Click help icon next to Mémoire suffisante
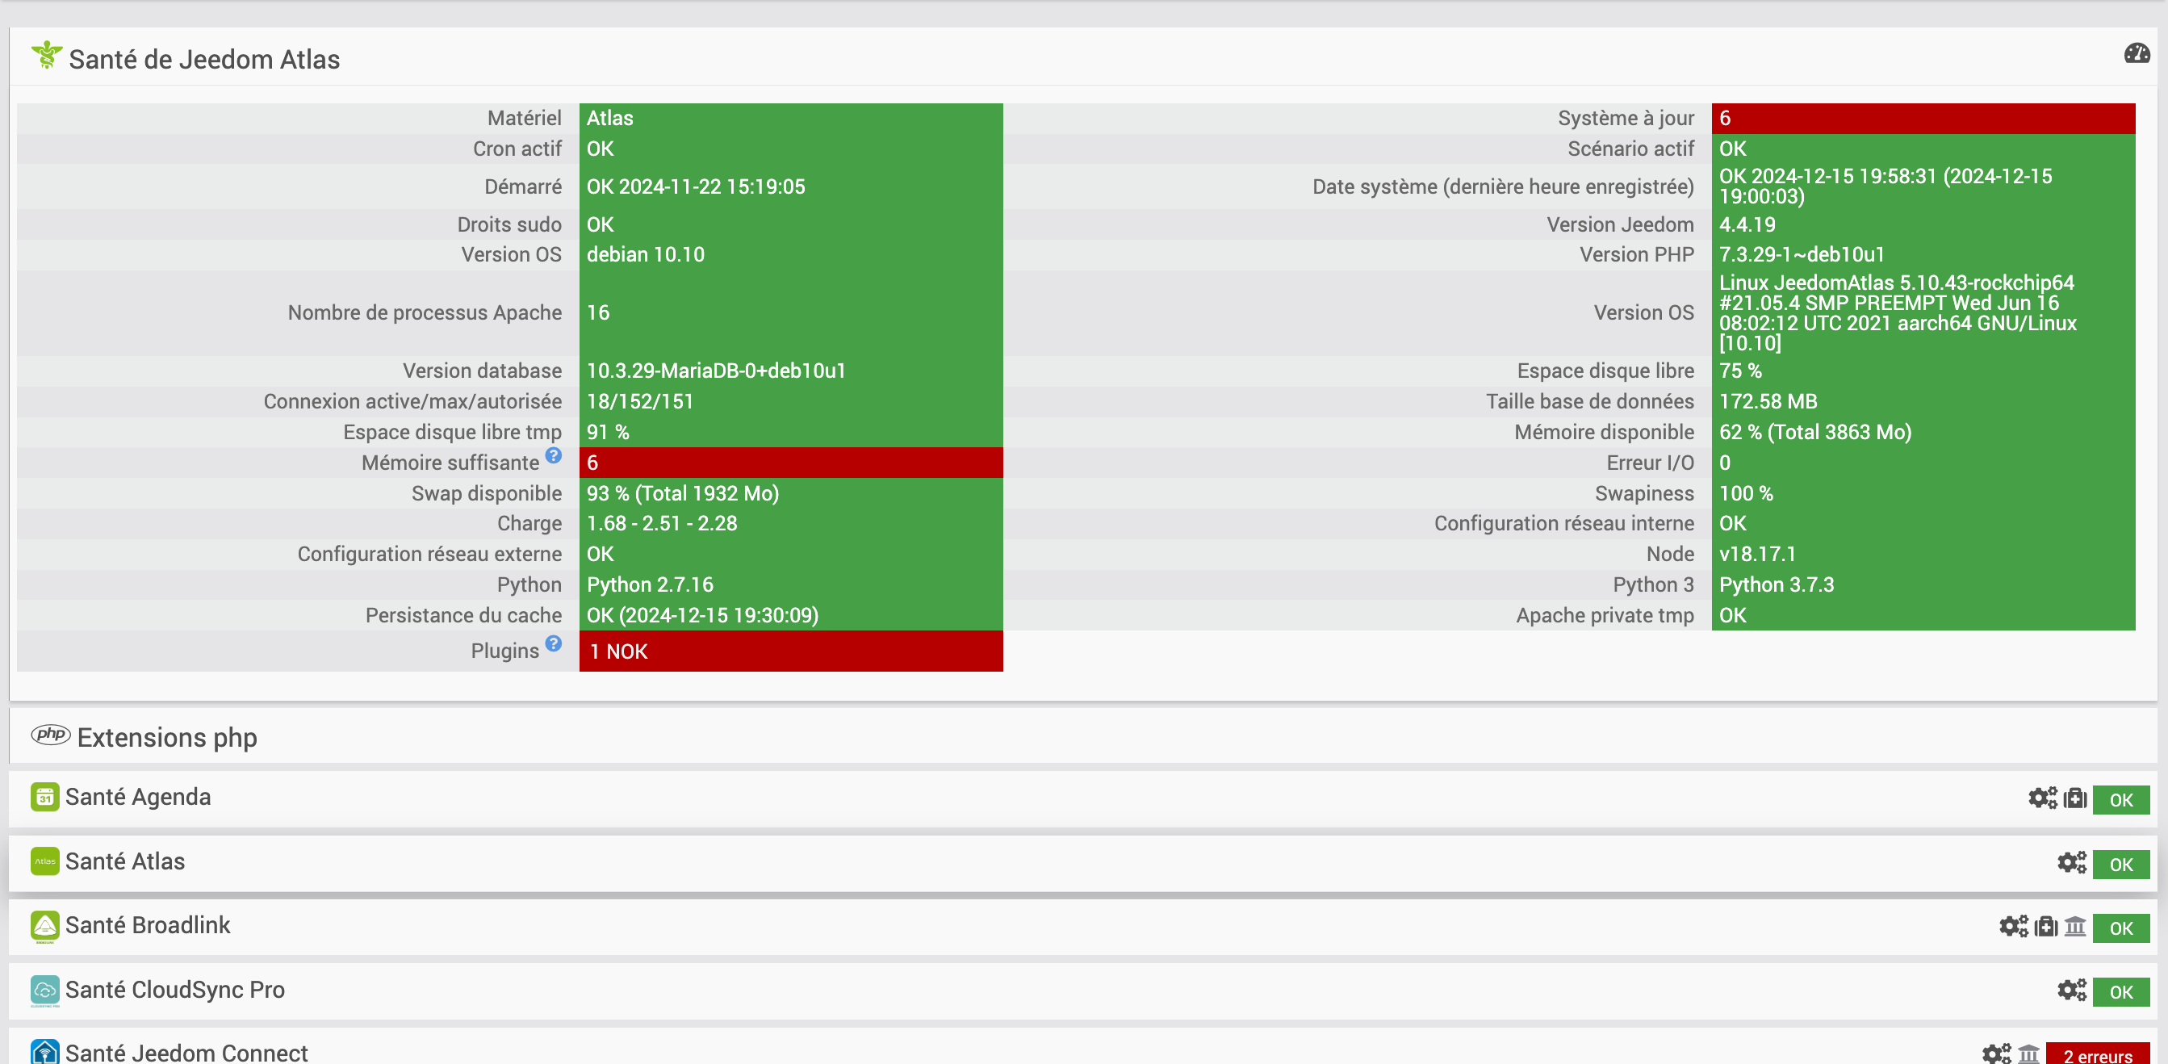Screen dimensions: 2168x1064 coord(553,455)
